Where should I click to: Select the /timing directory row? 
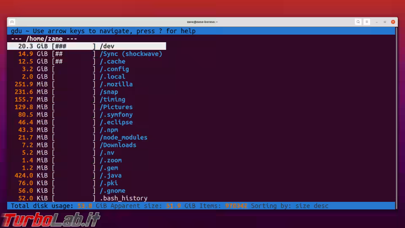point(86,100)
